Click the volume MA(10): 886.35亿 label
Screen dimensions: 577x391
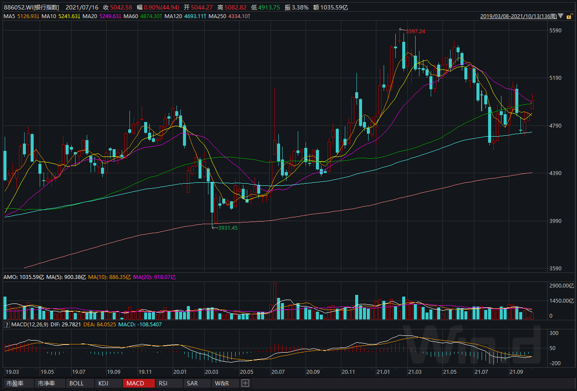point(110,277)
